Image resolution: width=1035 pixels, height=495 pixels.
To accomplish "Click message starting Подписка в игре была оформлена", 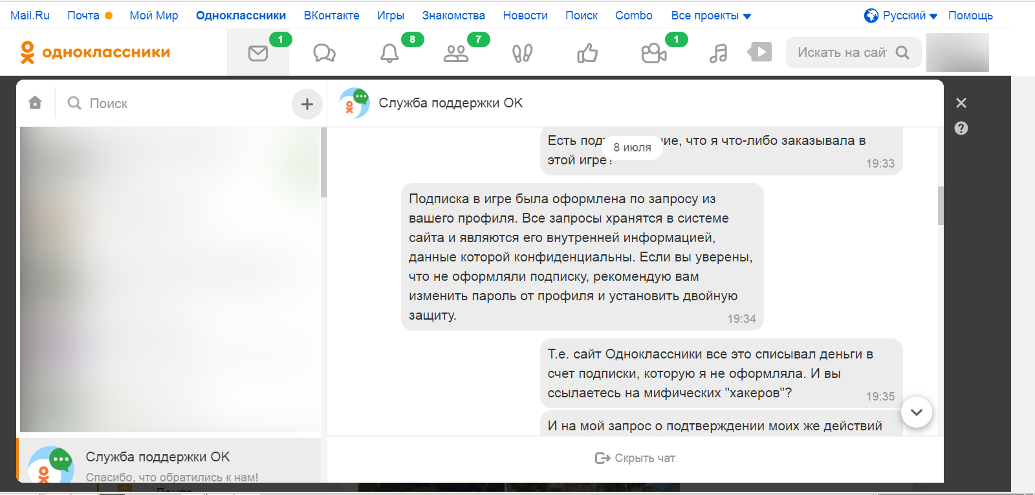I will coord(582,257).
